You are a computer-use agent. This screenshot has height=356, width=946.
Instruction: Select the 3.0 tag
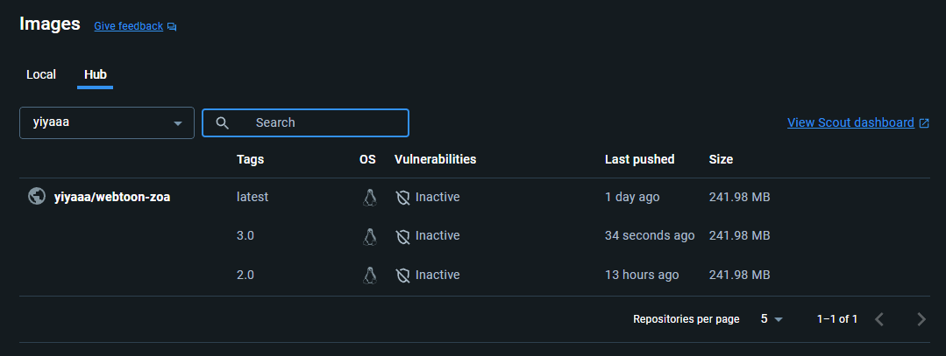[245, 235]
